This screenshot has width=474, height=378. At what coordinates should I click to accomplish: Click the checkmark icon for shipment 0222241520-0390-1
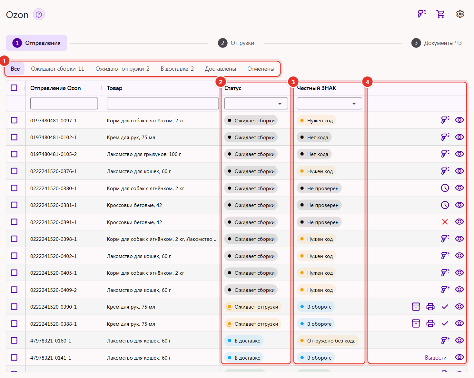pos(445,307)
